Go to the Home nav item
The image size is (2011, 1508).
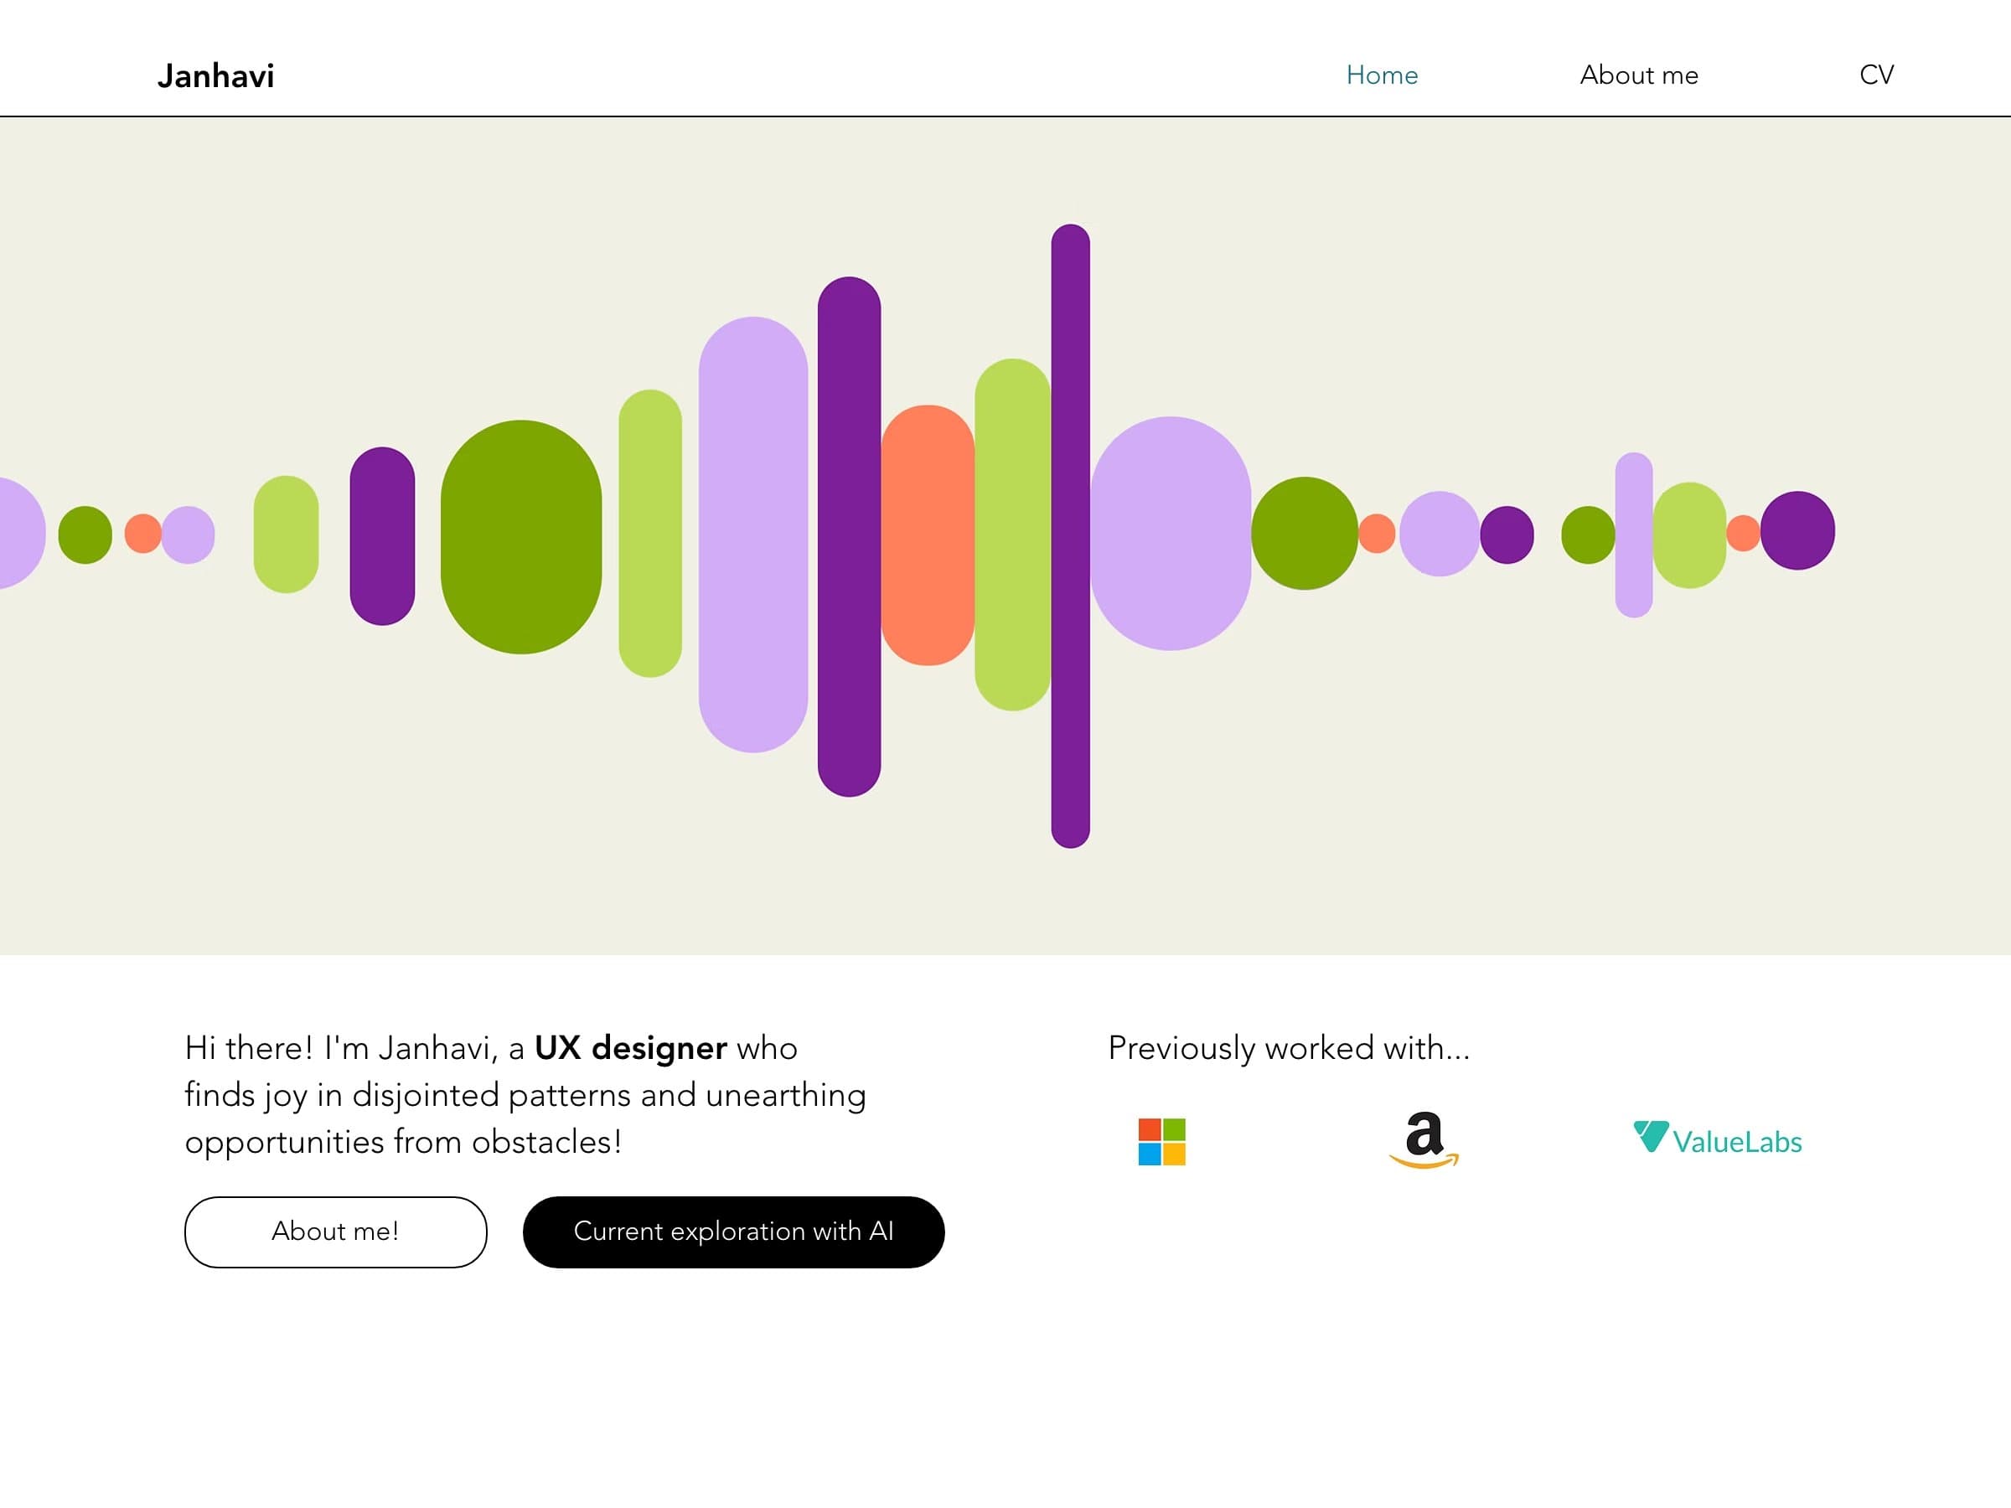(1381, 75)
